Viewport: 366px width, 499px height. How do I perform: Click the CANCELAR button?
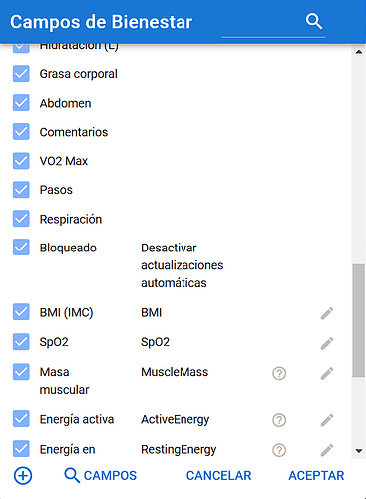tap(218, 476)
